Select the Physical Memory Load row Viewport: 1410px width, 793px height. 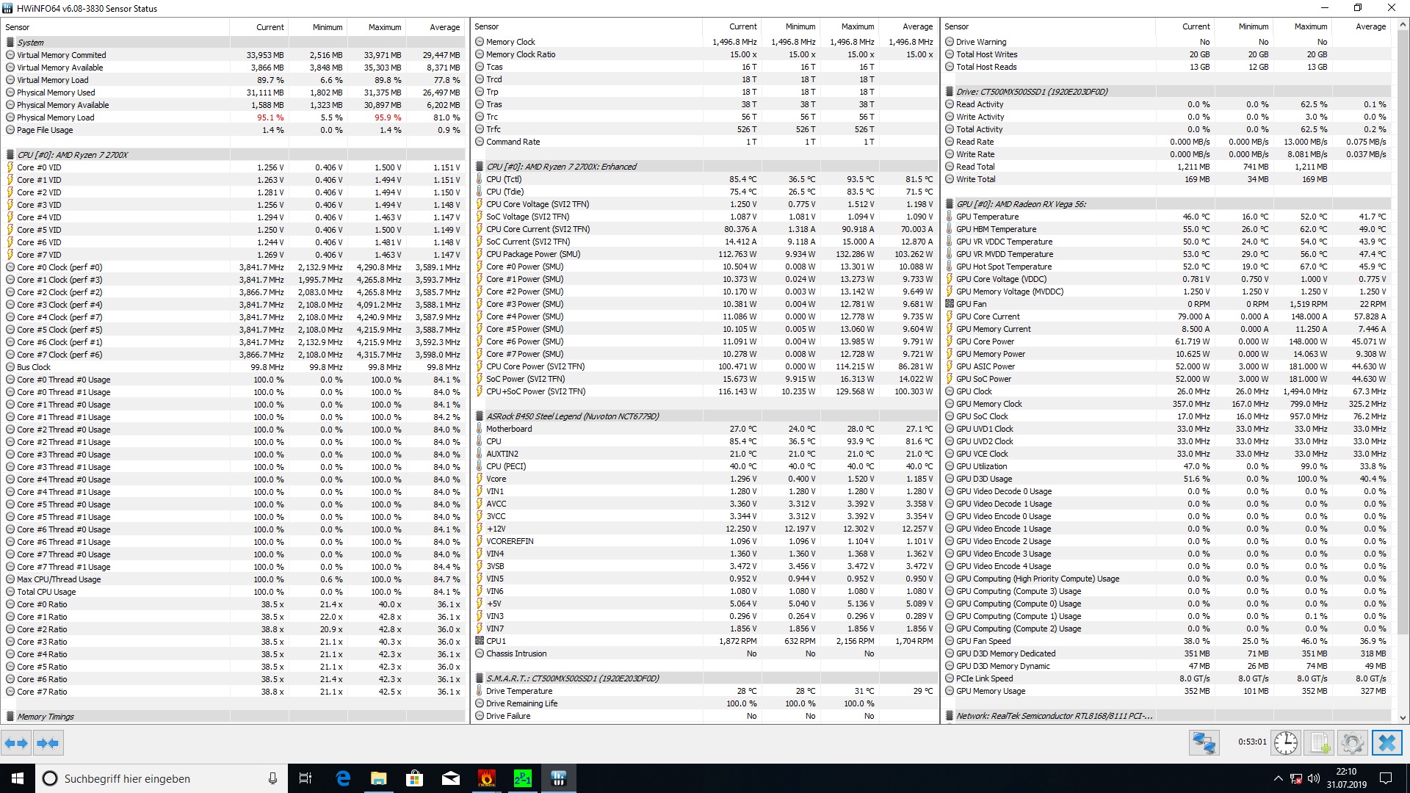[x=56, y=117]
